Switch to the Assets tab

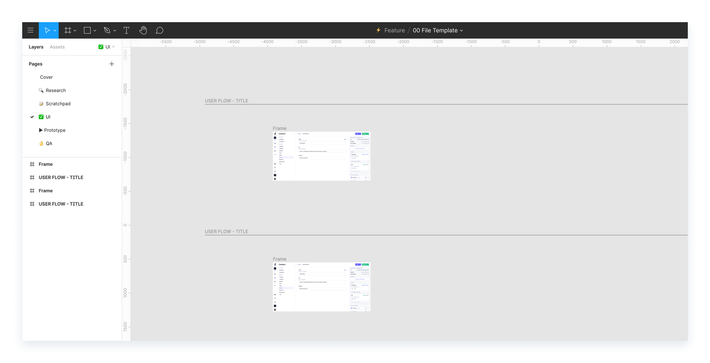coord(57,47)
